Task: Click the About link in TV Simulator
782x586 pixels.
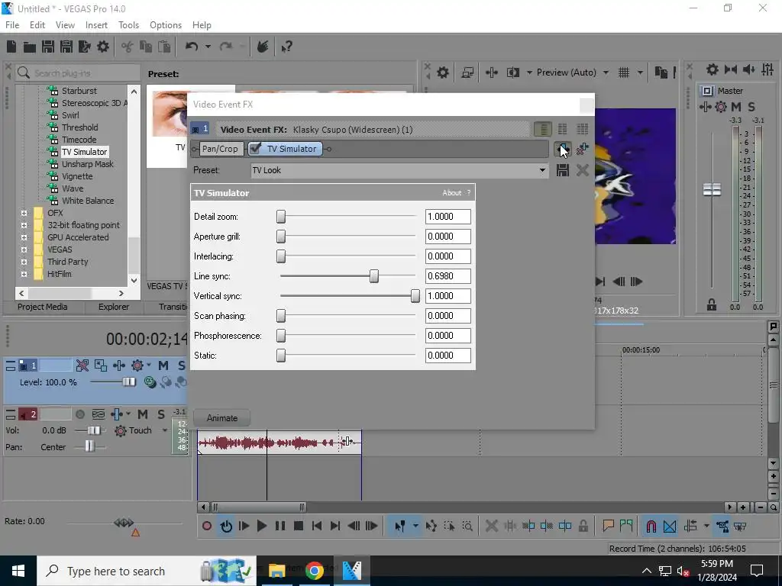Action: [452, 193]
